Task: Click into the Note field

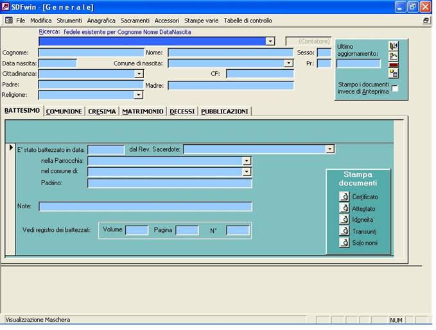Action: [145, 206]
